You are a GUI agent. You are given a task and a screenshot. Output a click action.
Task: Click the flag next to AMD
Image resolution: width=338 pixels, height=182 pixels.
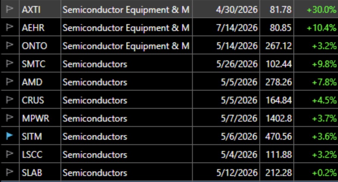pos(10,82)
